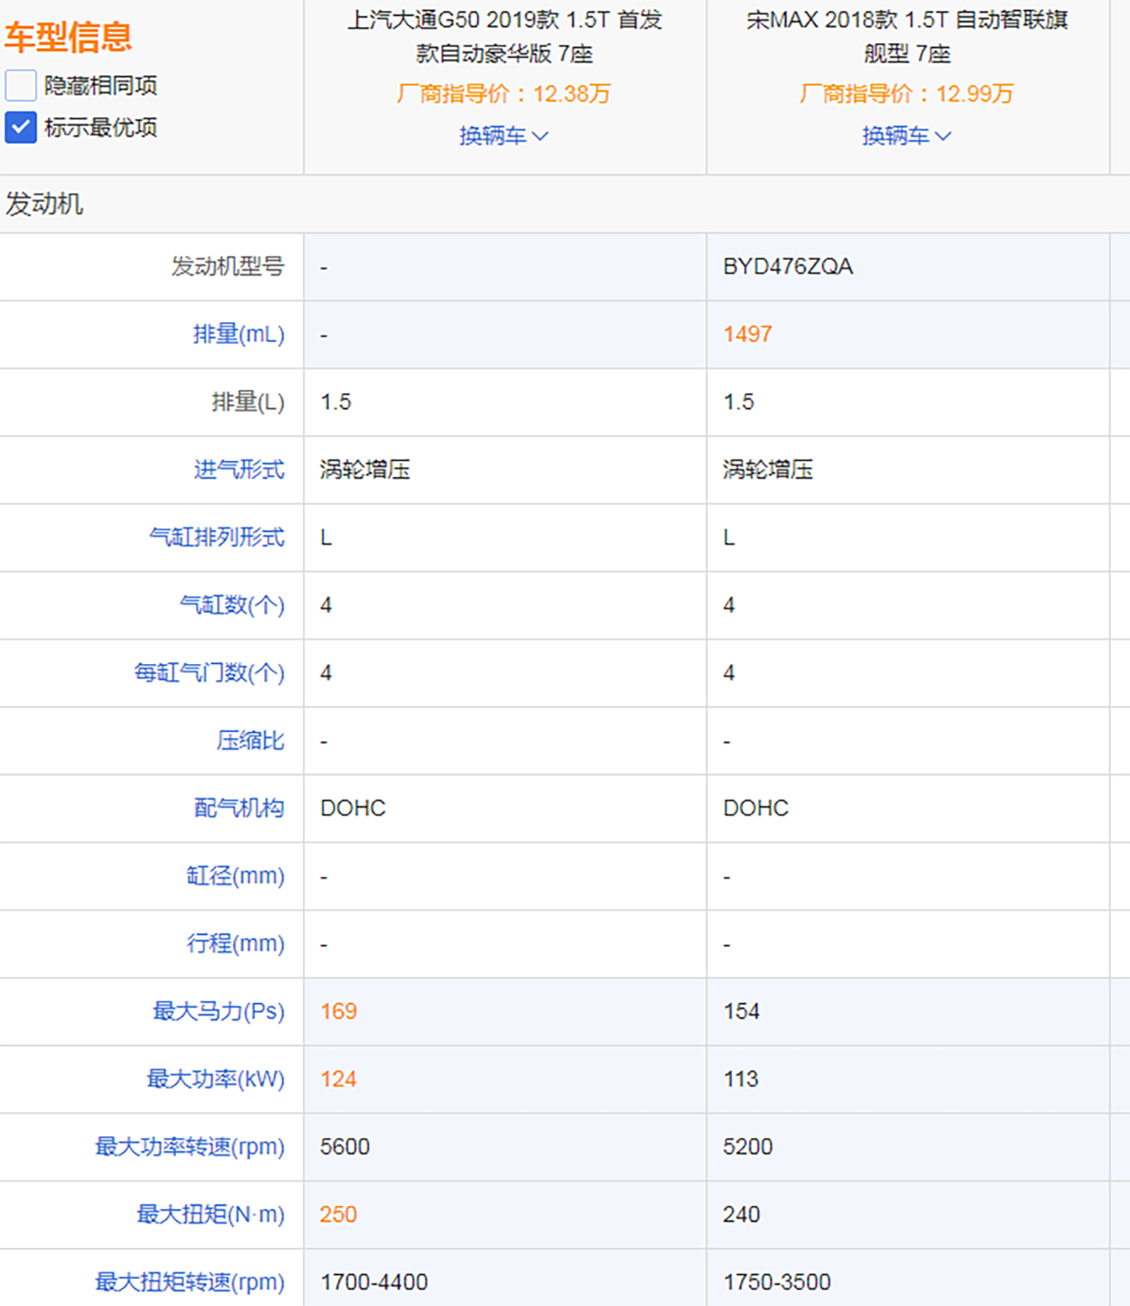Click the 厂商指导价 12.99万 price
Screen dimensions: 1130x1306
[x=906, y=94]
